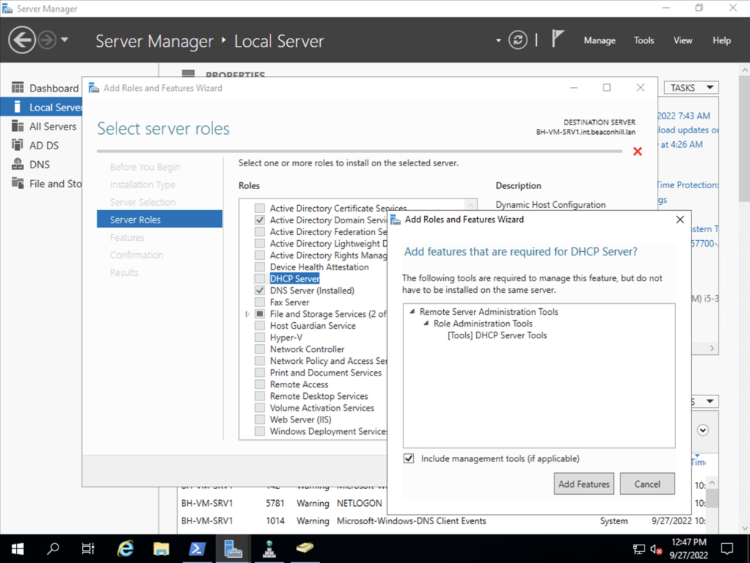Click the network tray icon
750x563 pixels.
click(x=639, y=549)
